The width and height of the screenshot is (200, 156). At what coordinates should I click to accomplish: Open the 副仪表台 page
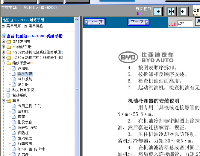25,122
